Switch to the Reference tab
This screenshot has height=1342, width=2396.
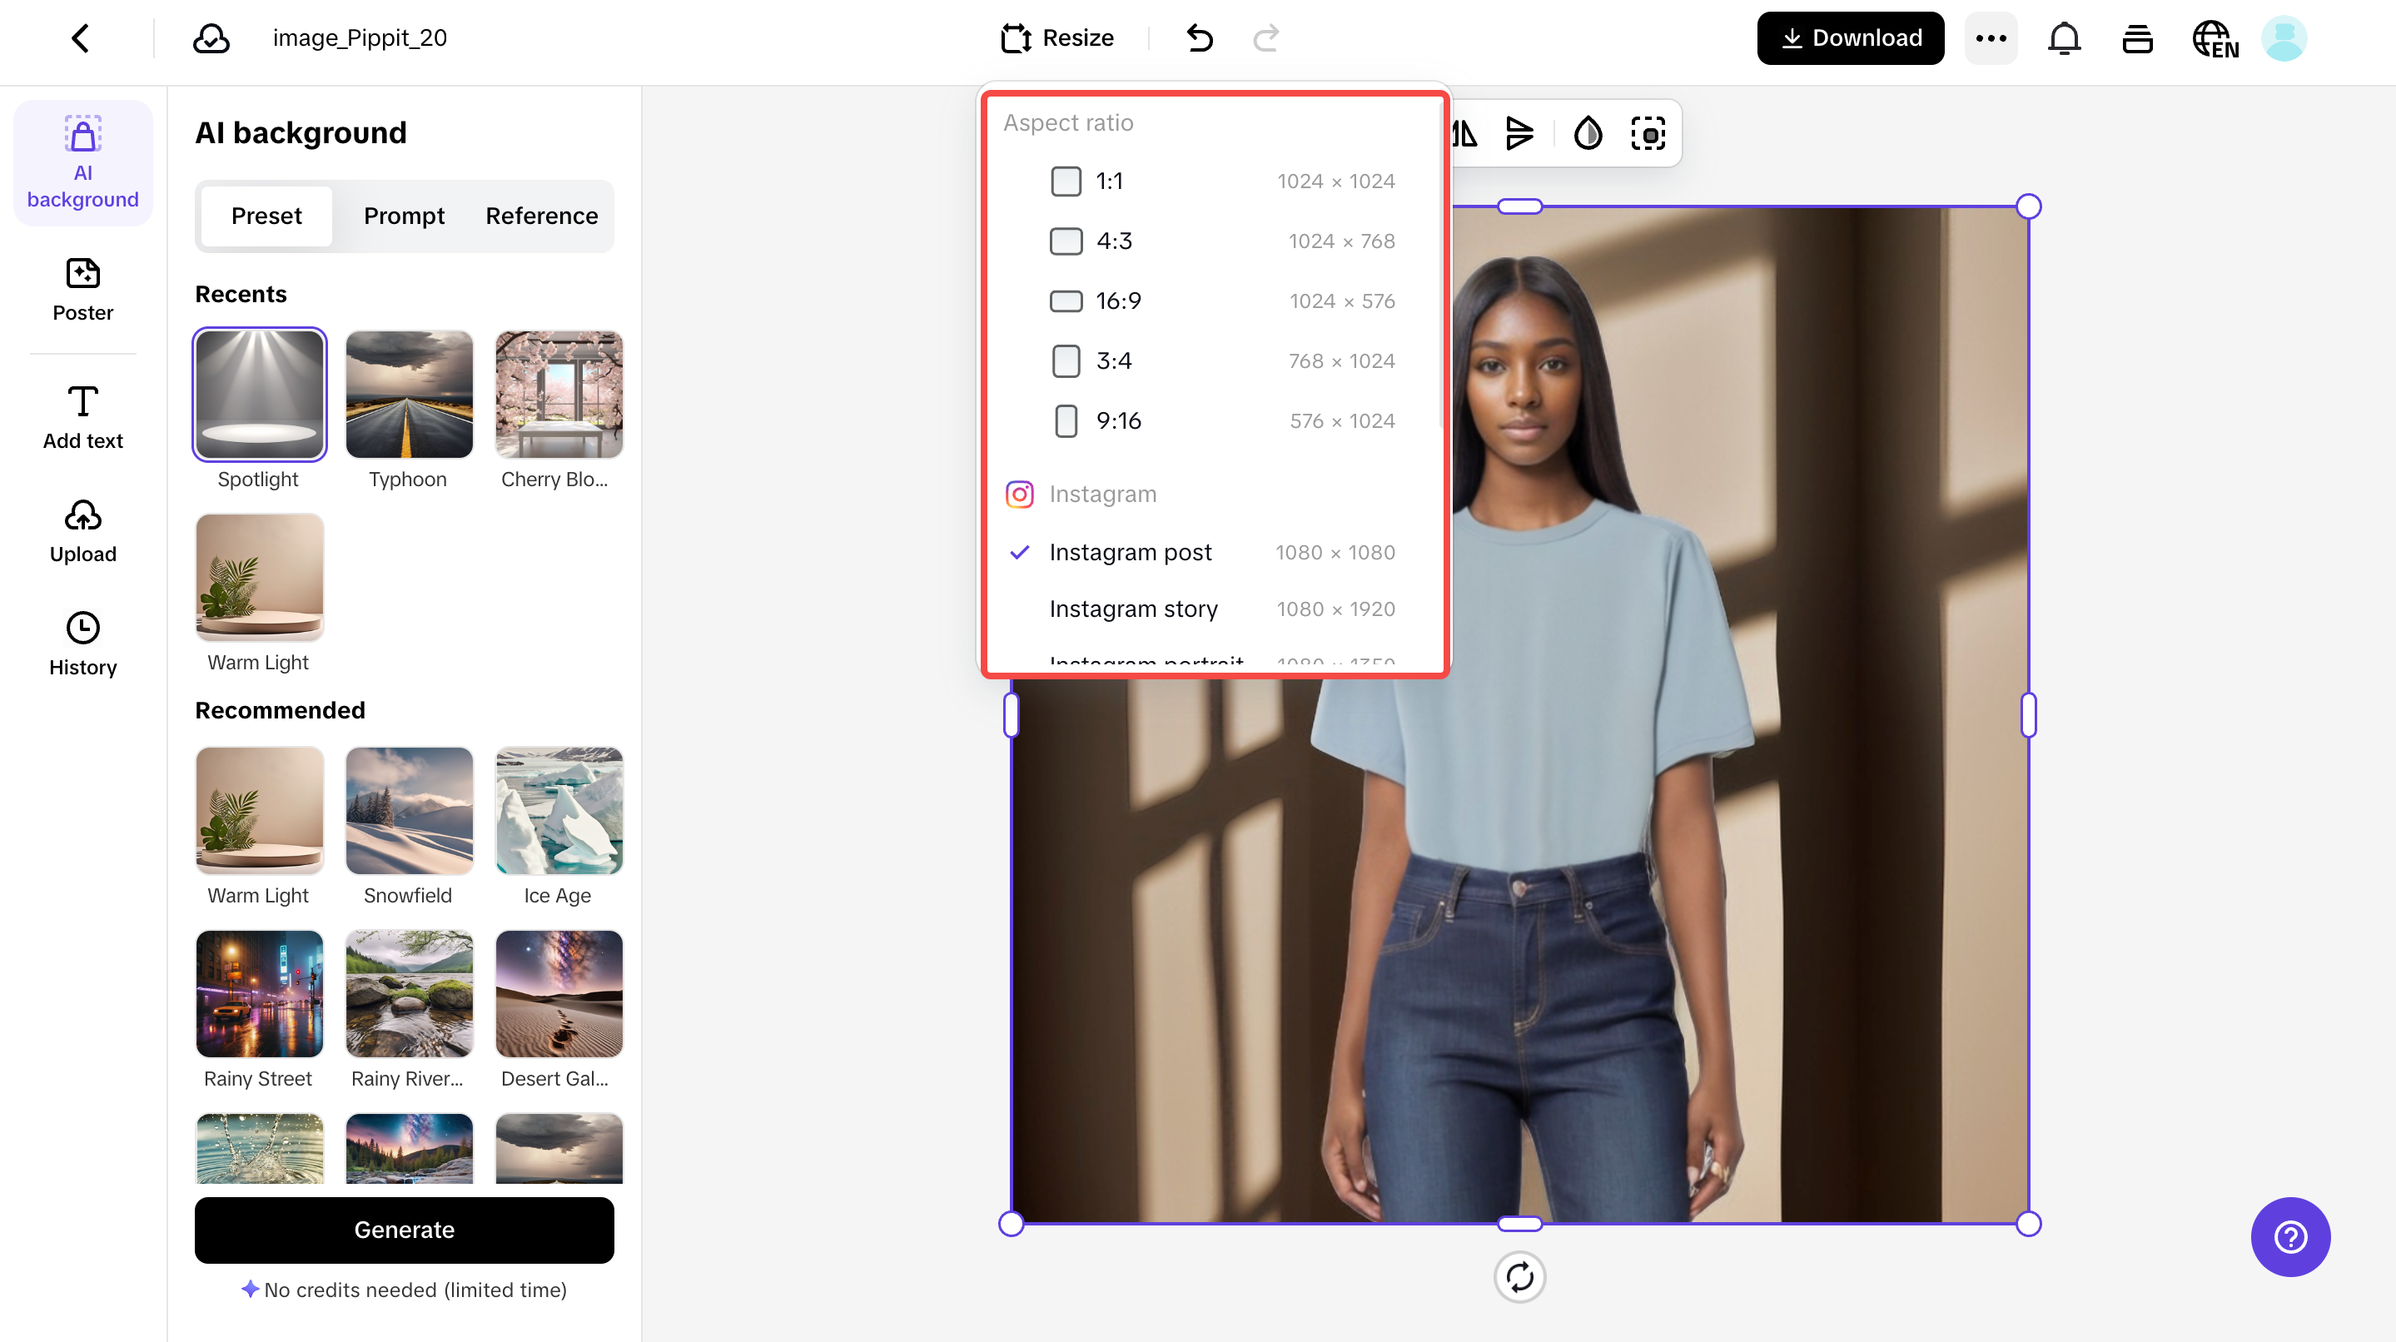pos(540,216)
